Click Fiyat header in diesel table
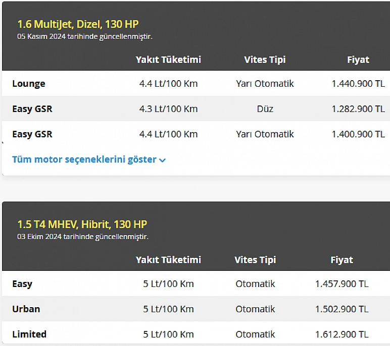The width and height of the screenshot is (390, 346). [358, 60]
